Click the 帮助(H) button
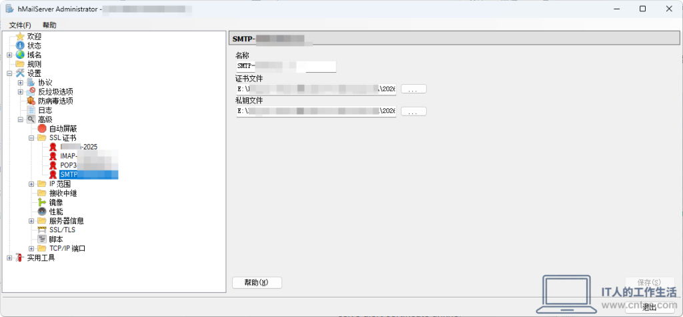This screenshot has height=317, width=683. (x=257, y=282)
